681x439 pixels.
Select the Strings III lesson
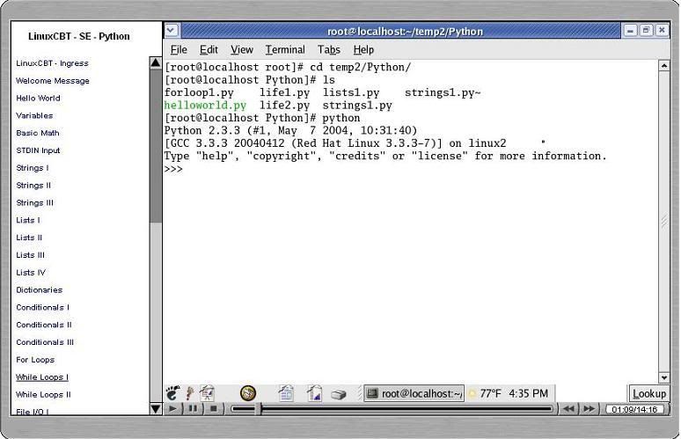[34, 202]
